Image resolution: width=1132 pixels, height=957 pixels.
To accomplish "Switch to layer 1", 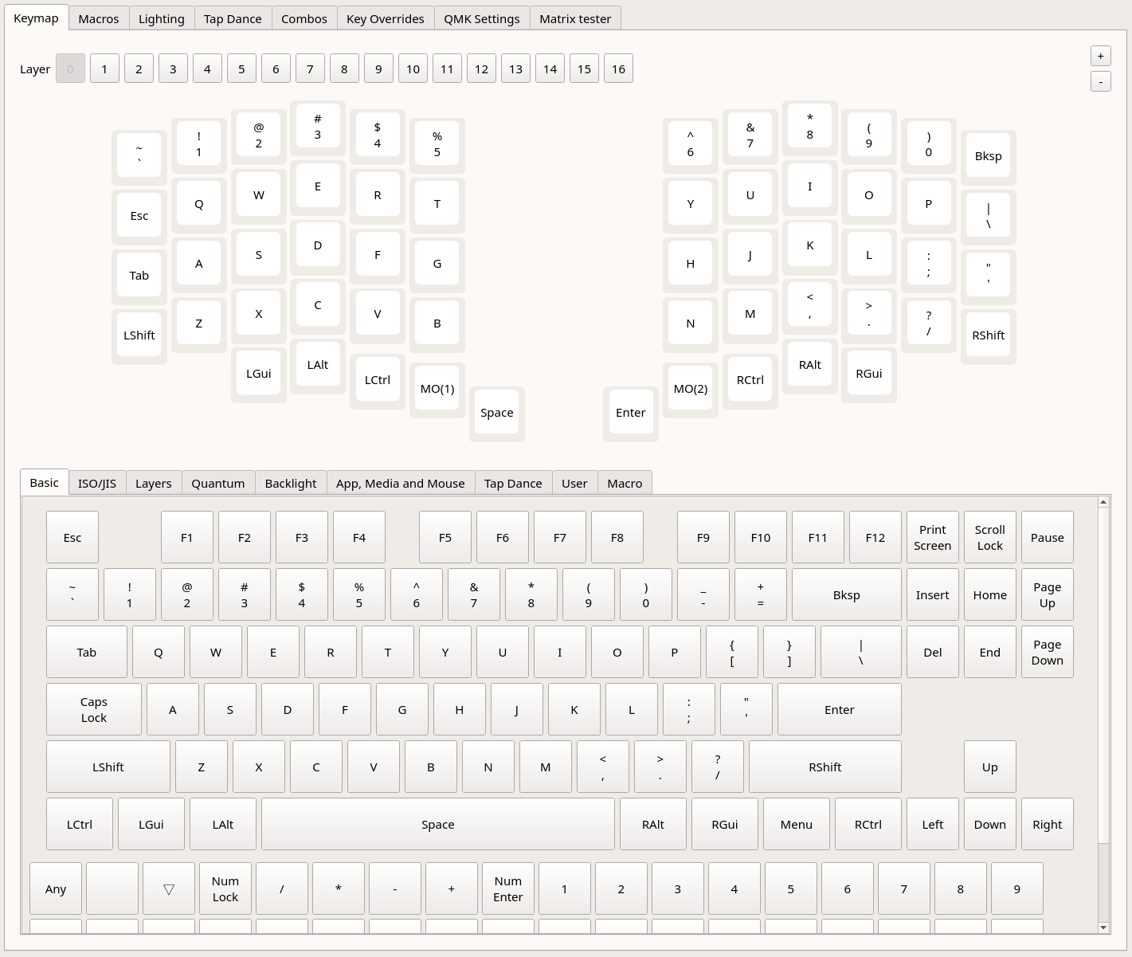I will [x=104, y=69].
